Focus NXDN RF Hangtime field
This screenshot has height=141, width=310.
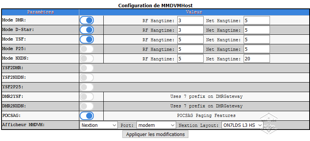190,58
